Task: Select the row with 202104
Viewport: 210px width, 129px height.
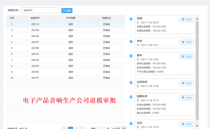Action: pyautogui.click(x=65, y=60)
